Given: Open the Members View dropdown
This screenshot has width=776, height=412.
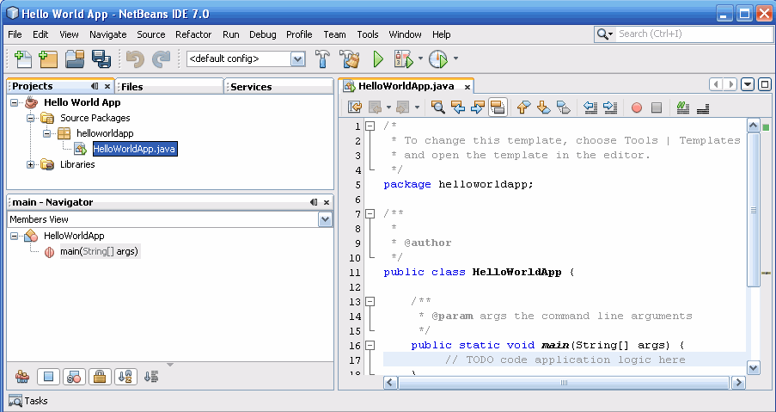Looking at the screenshot, I should pyautogui.click(x=325, y=219).
